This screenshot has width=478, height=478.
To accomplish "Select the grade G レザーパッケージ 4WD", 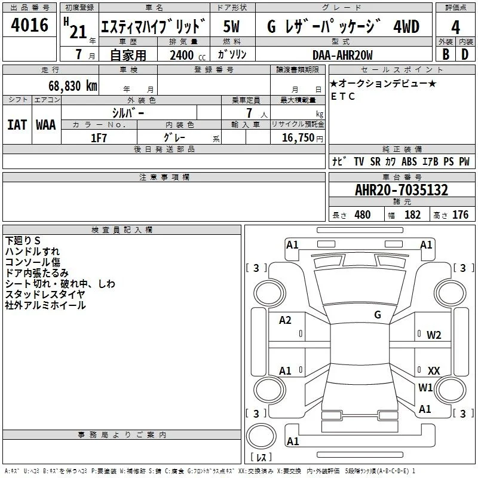I will [x=343, y=26].
